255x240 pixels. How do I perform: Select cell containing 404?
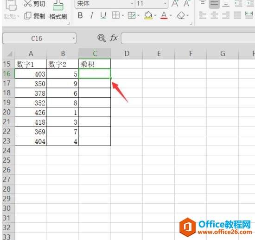[31, 141]
